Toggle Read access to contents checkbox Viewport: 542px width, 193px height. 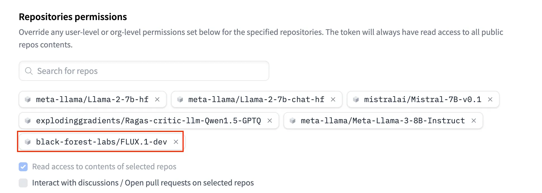[x=23, y=167]
